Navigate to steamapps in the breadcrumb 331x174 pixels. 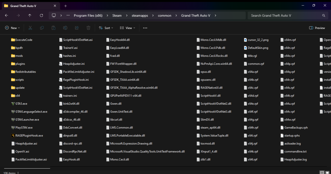[140, 16]
